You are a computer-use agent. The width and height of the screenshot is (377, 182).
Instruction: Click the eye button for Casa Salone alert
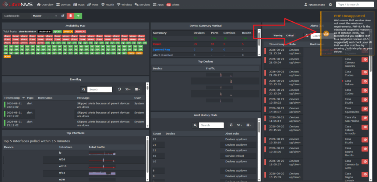(x=365, y=81)
